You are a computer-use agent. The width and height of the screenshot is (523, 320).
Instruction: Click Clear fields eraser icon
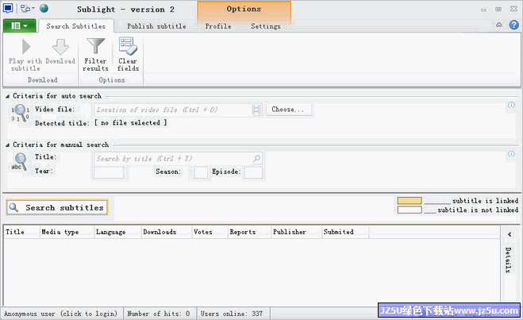128,55
